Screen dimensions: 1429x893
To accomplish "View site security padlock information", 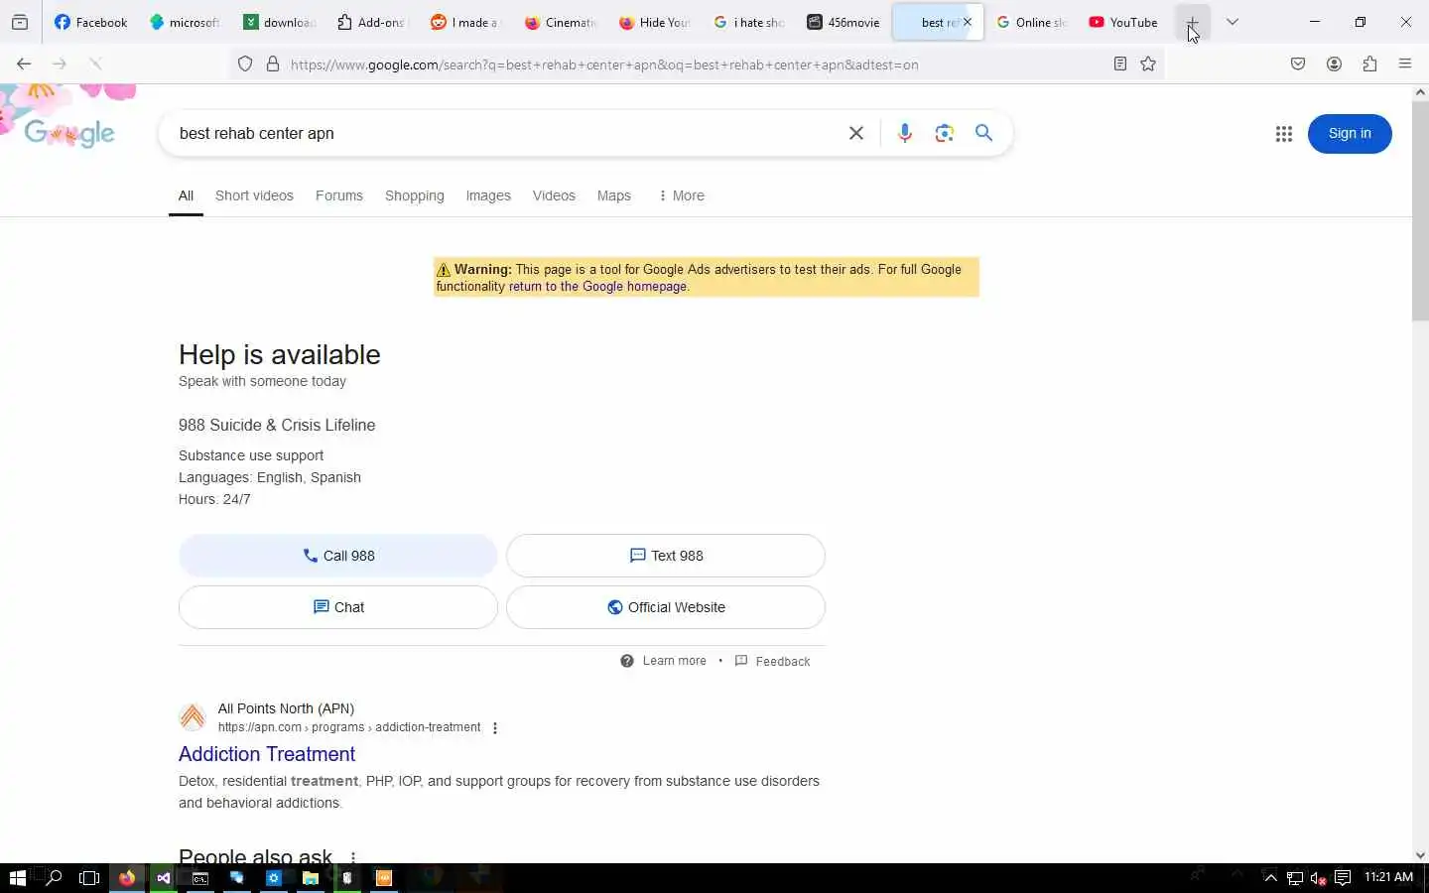I will point(273,64).
